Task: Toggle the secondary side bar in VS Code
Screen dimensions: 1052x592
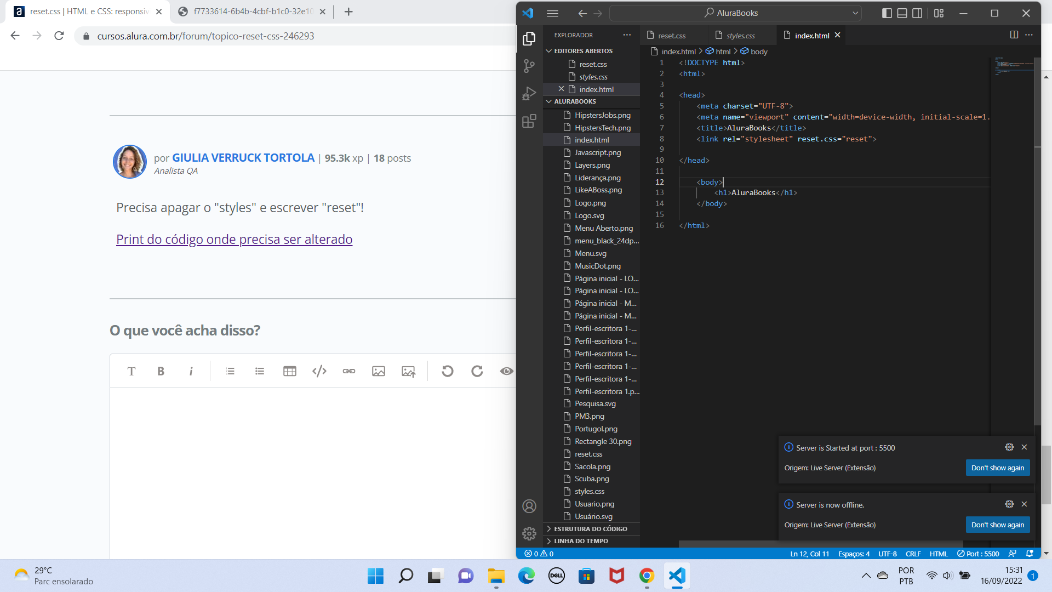Action: [917, 13]
